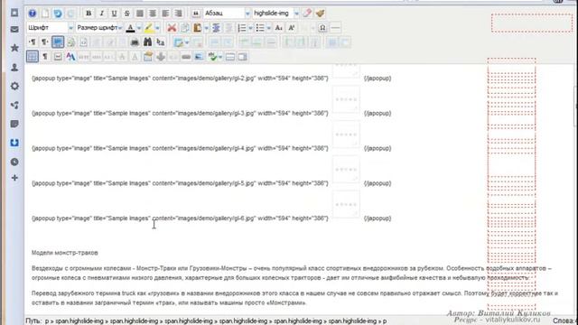Remove formatting with the eraser icon
Image resolution: width=578 pixels, height=325 pixels.
307,14
